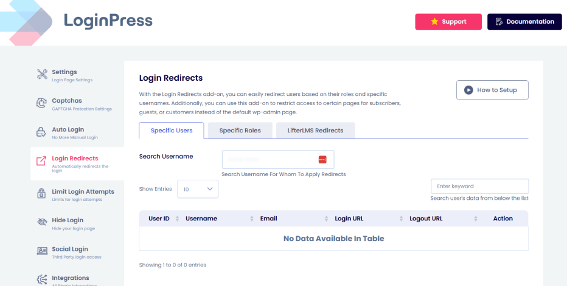
Task: Open the Documentation button
Action: [x=524, y=22]
